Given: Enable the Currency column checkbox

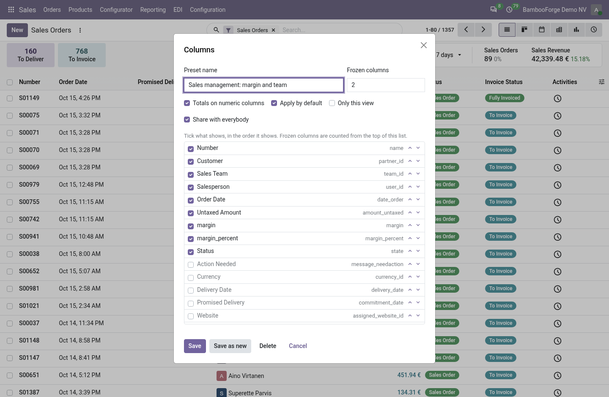Looking at the screenshot, I should (x=191, y=277).
